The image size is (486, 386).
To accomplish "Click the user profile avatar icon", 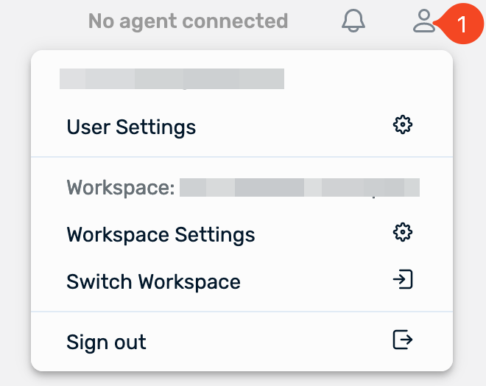I will point(424,21).
